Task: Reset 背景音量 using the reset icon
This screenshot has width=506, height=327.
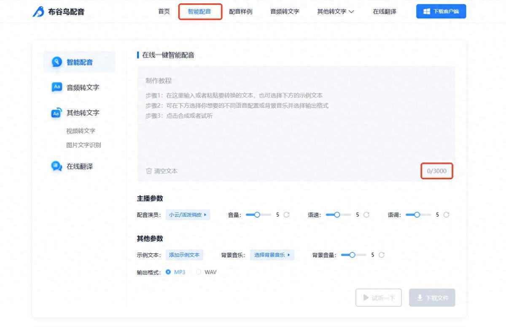Action: (x=382, y=255)
